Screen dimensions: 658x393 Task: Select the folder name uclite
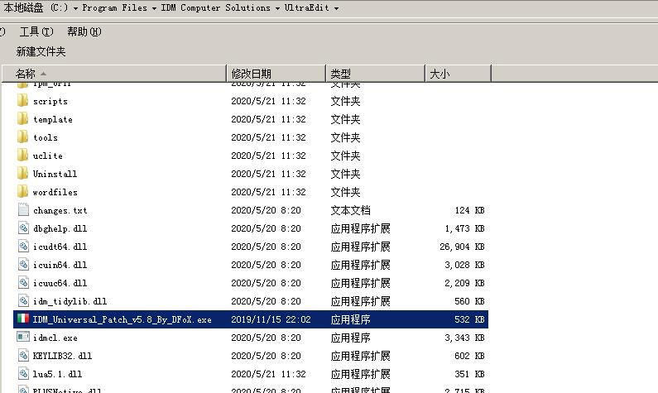click(x=48, y=156)
